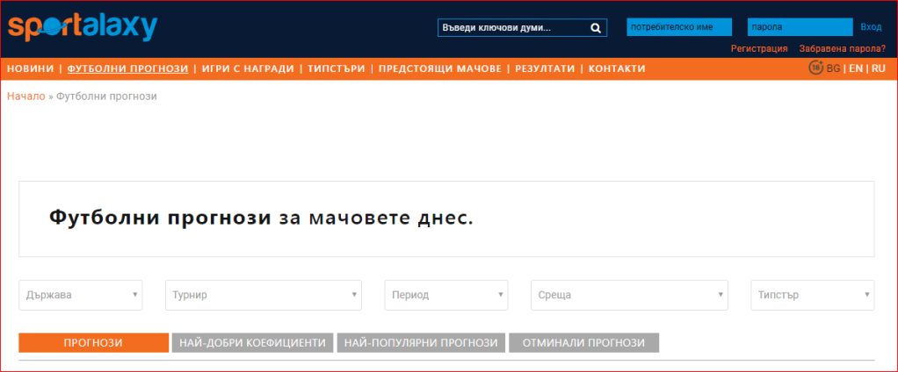Switch to НАЙ-ДОБРИ КОЕФИЦИЕНТИ tab
The height and width of the screenshot is (372, 898).
[253, 342]
